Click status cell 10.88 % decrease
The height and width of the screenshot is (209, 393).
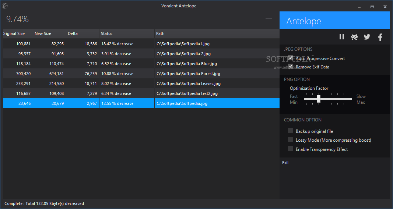pos(127,74)
